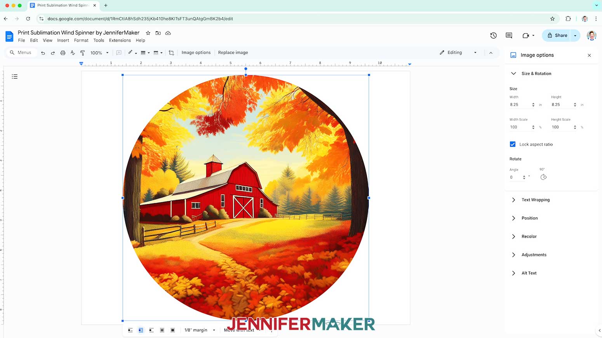
Task: Show all comments
Action: (509, 35)
